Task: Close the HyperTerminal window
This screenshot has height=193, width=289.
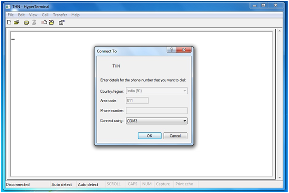Action: [276, 6]
